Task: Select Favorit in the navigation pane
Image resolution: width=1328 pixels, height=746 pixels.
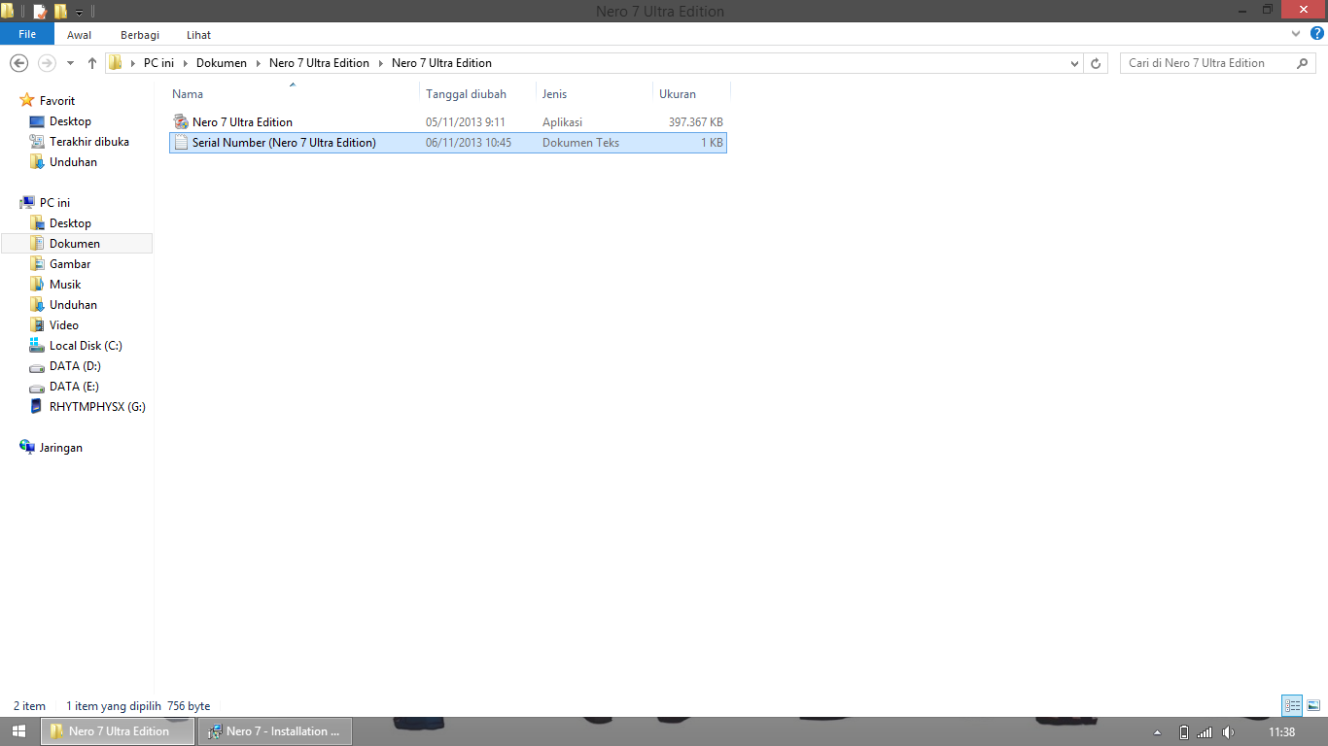Action: coord(57,101)
